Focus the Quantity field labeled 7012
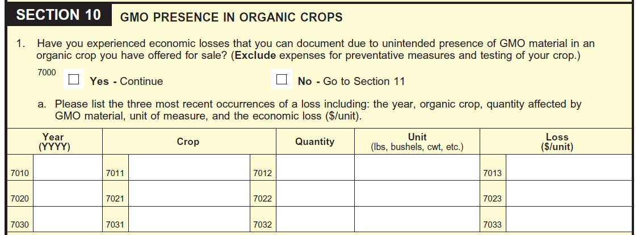Screen dimensions: 638x235 point(315,168)
